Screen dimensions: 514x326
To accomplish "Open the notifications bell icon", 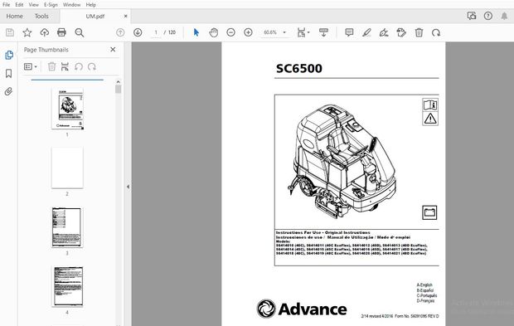I will 504,16.
